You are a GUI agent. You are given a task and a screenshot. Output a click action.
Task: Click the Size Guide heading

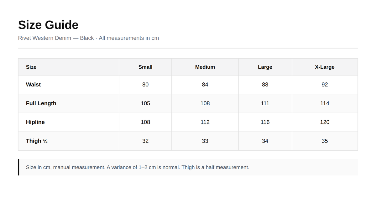48,25
